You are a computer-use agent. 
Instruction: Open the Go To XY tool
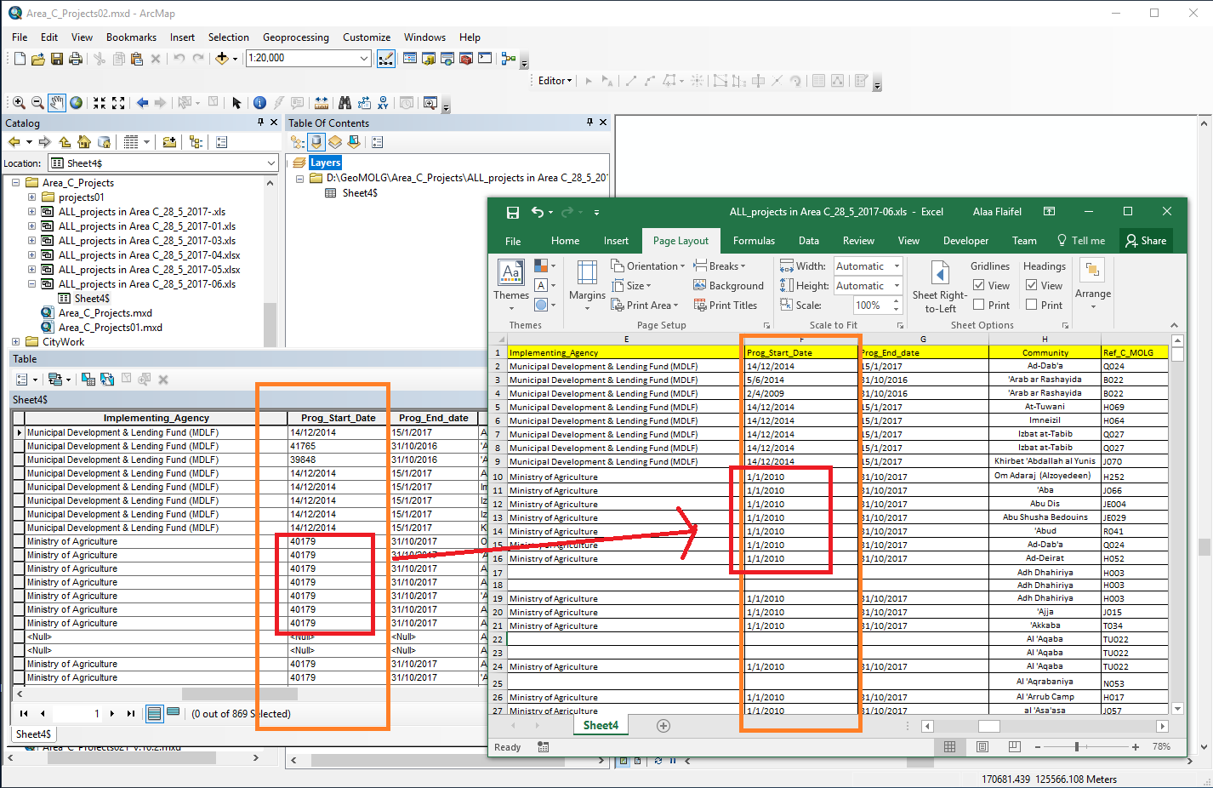pos(383,103)
